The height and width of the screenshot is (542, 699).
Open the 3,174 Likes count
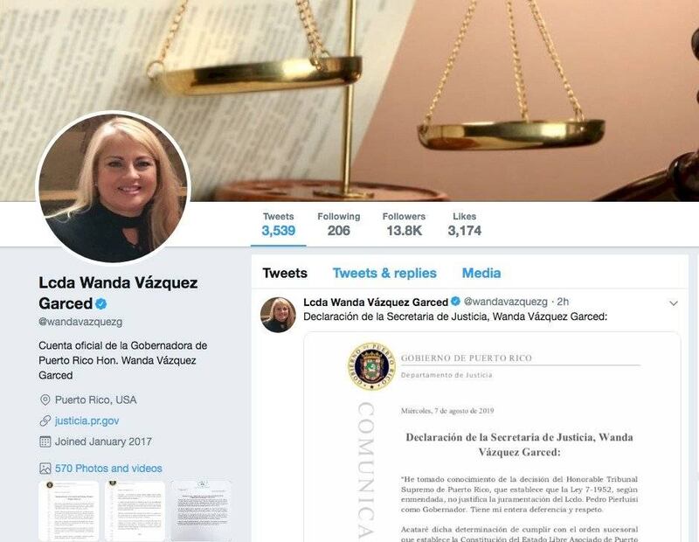[465, 225]
